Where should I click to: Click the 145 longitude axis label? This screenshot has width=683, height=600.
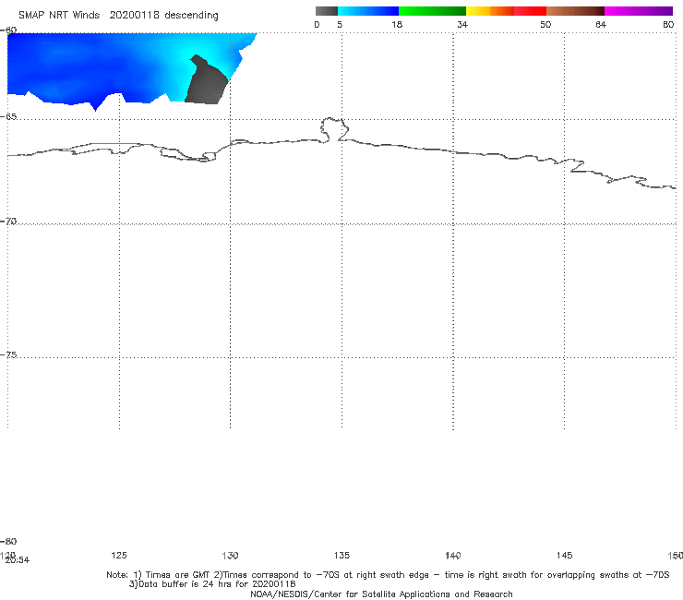point(565,555)
